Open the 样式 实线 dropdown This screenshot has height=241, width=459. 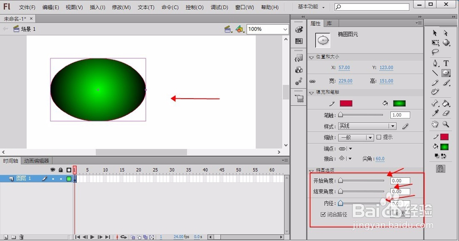(367, 126)
